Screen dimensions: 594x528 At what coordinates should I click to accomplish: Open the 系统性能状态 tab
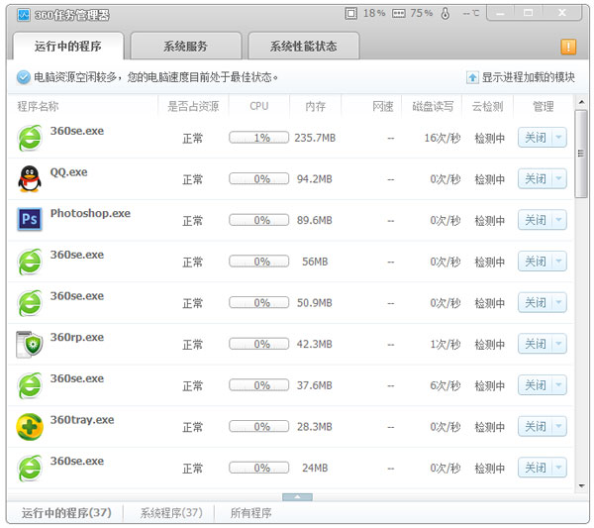[304, 47]
